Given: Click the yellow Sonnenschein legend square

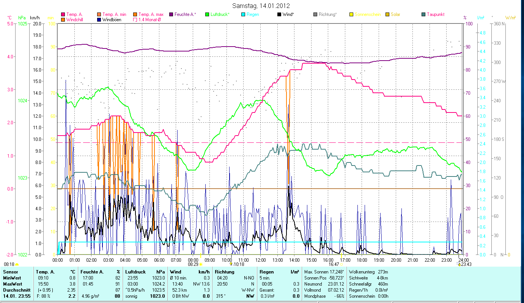Looking at the screenshot, I should 351,14.
